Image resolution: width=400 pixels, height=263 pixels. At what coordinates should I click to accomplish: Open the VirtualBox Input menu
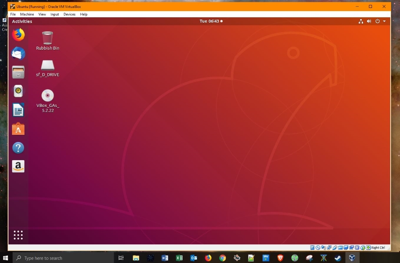coord(55,14)
